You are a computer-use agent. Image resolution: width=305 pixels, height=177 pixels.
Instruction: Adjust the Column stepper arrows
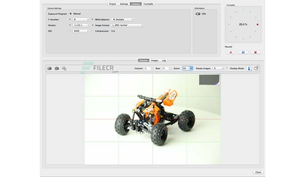pyautogui.click(x=152, y=68)
